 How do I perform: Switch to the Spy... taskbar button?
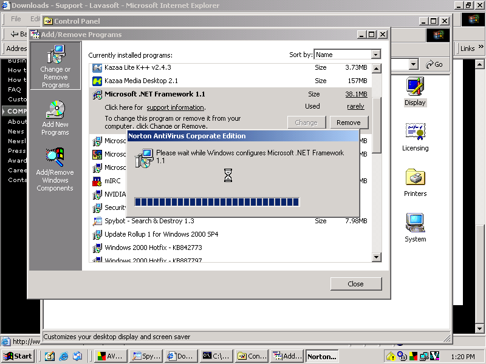[x=146, y=356]
